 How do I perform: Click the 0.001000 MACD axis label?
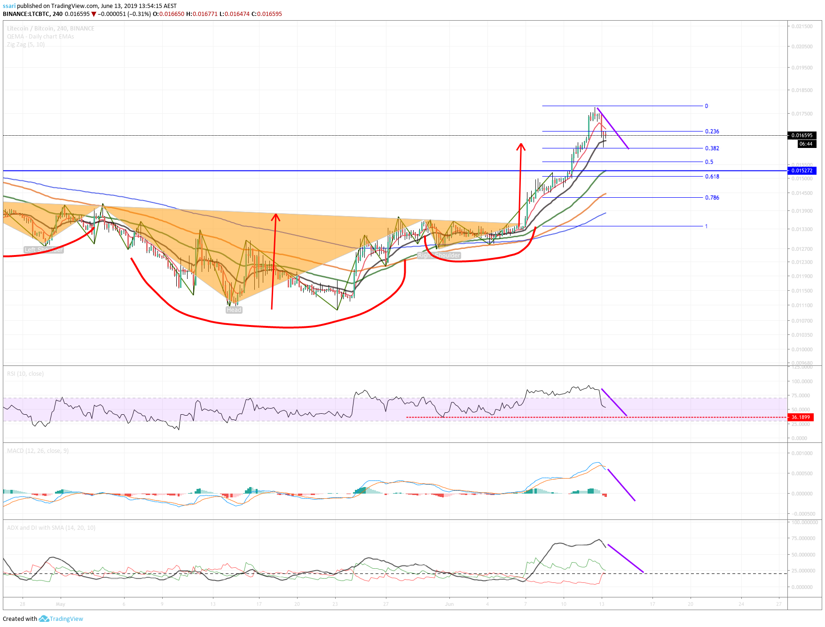click(x=802, y=453)
